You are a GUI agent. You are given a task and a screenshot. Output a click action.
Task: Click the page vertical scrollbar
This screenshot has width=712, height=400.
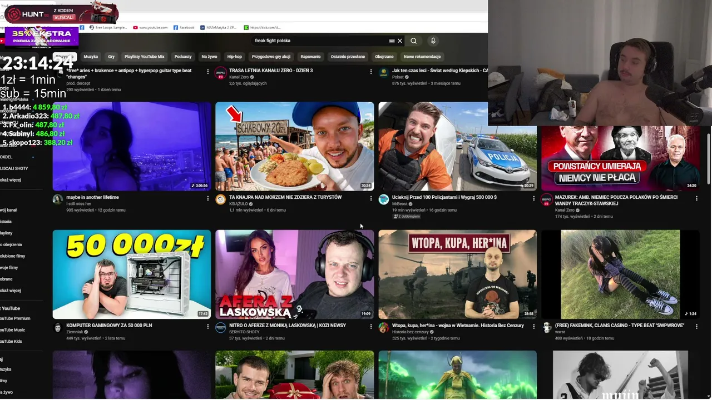tap(709, 158)
